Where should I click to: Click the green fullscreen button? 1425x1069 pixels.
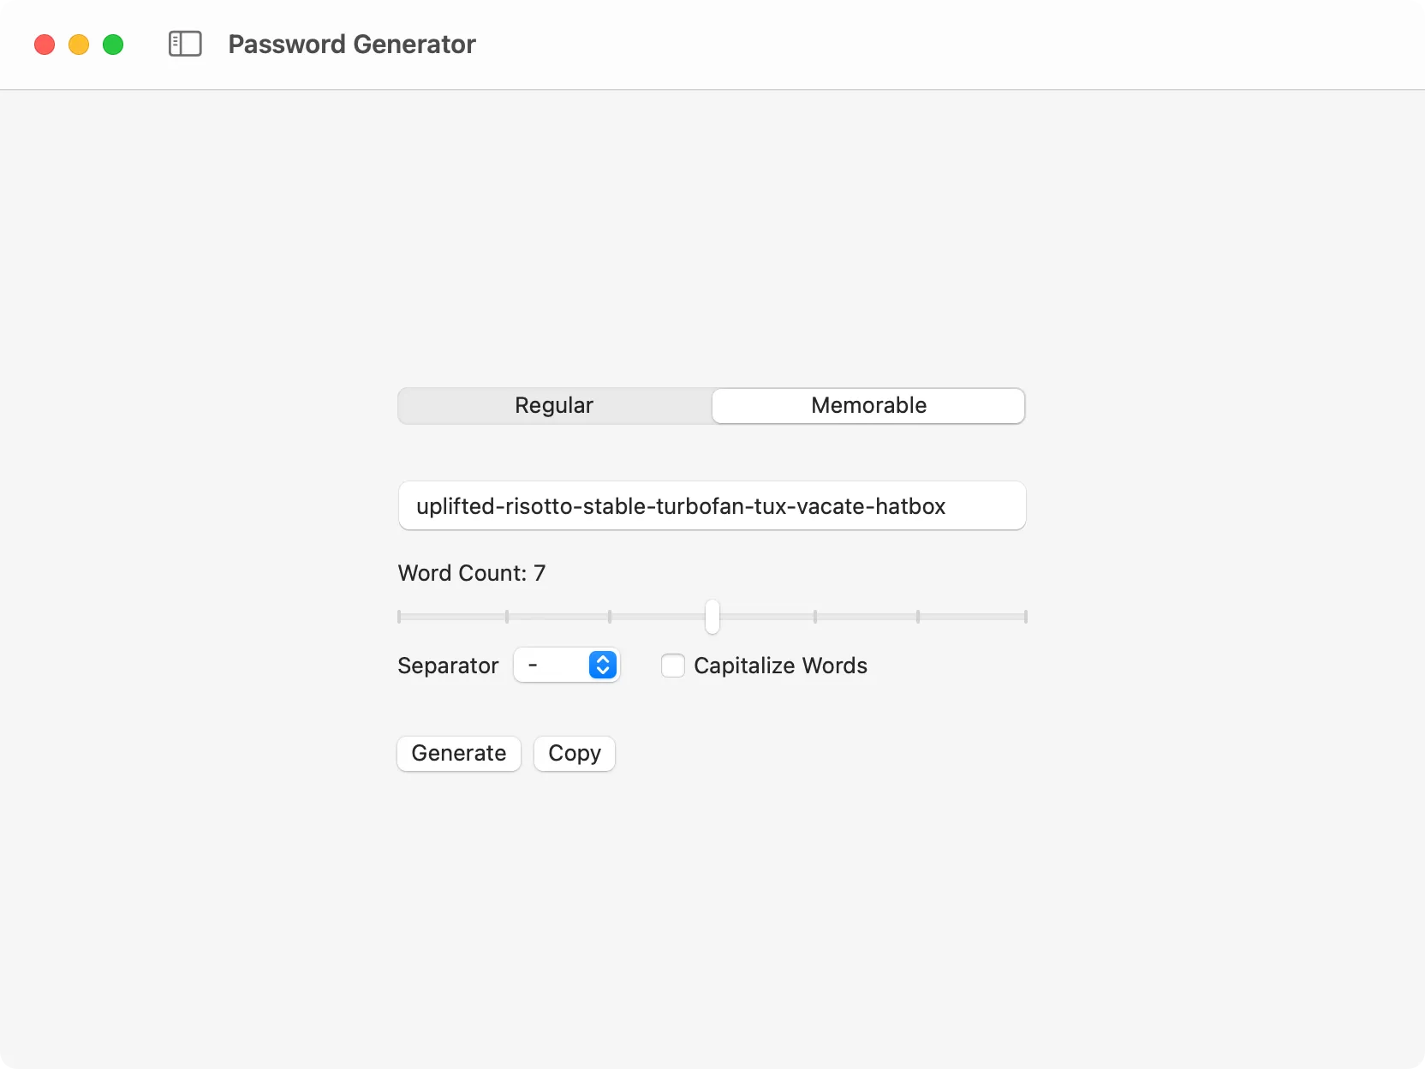[112, 44]
